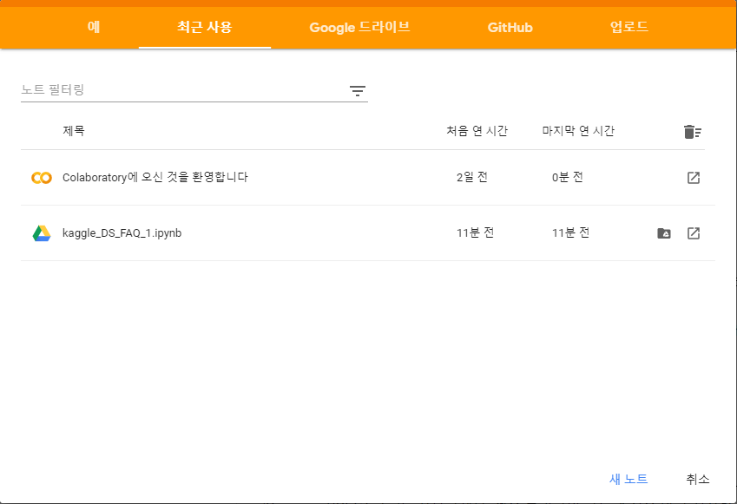Viewport: 737px width, 504px height.
Task: Click the 0분 전 cell
Action: pyautogui.click(x=568, y=177)
